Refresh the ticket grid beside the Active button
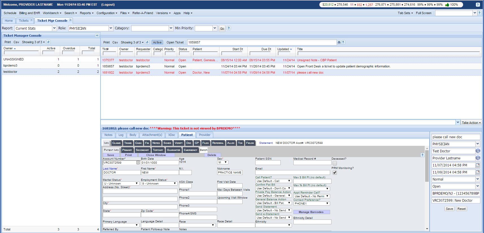Screen dimensions: 484x233 click(147, 42)
